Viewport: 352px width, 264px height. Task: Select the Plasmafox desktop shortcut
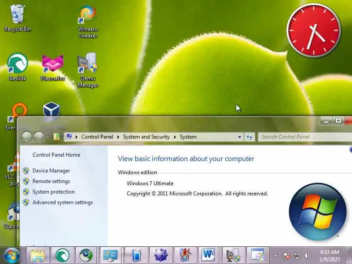pos(53,67)
